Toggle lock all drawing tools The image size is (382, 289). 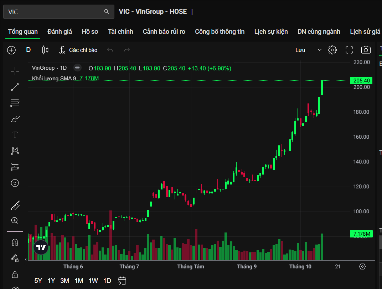coord(15,274)
